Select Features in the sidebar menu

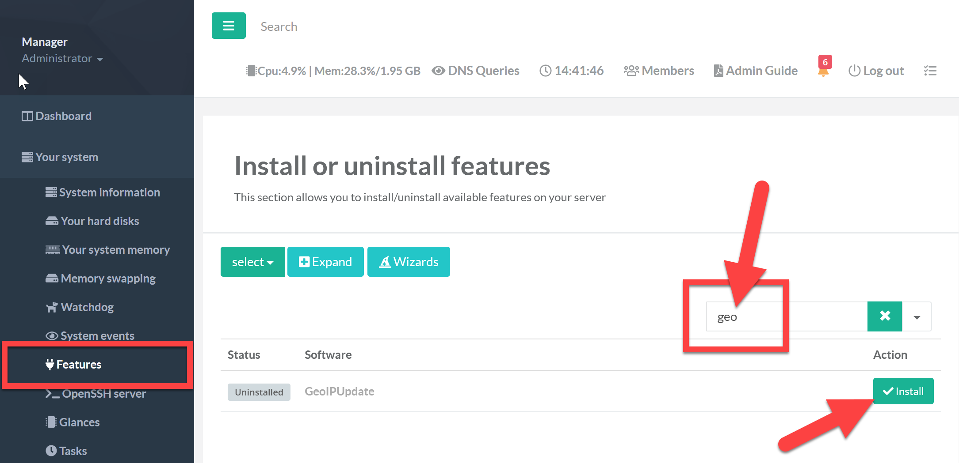(79, 365)
